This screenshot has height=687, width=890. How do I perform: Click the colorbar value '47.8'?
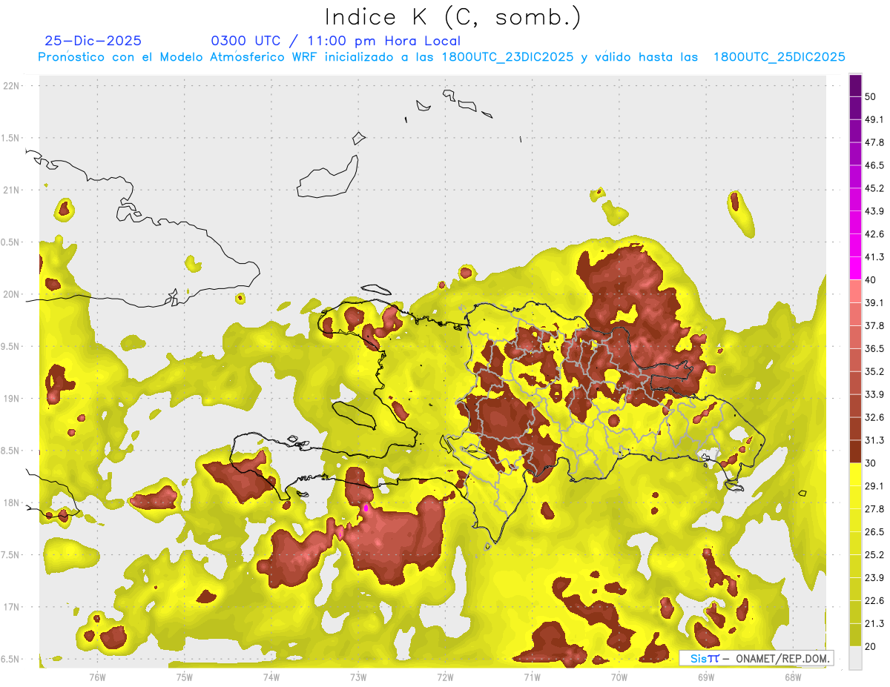(x=874, y=142)
